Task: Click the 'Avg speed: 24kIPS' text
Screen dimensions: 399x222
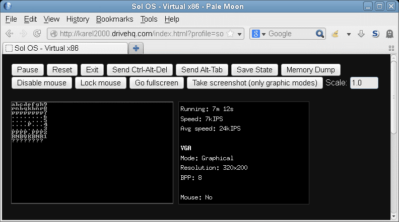Action: (211, 129)
